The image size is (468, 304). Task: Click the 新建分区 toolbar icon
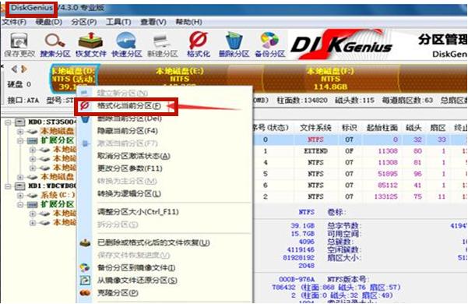coord(163,44)
